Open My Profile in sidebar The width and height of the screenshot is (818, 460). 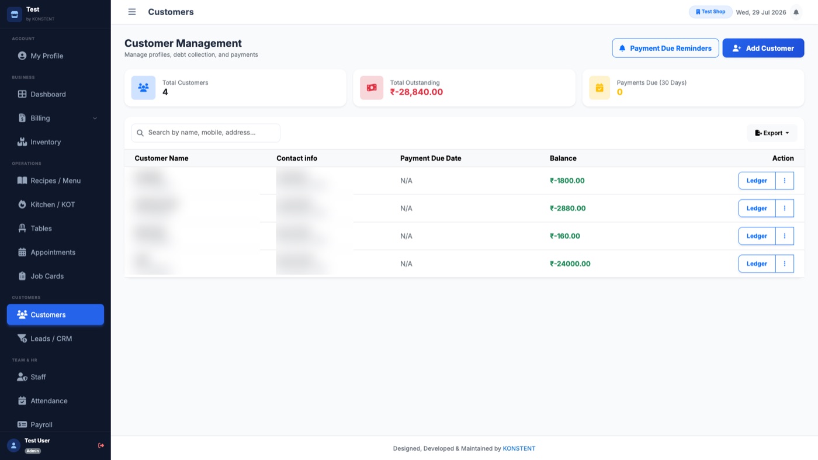(56, 56)
